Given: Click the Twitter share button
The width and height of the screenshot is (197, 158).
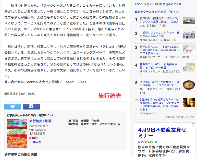Looking at the screenshot, I should tap(13, 106).
